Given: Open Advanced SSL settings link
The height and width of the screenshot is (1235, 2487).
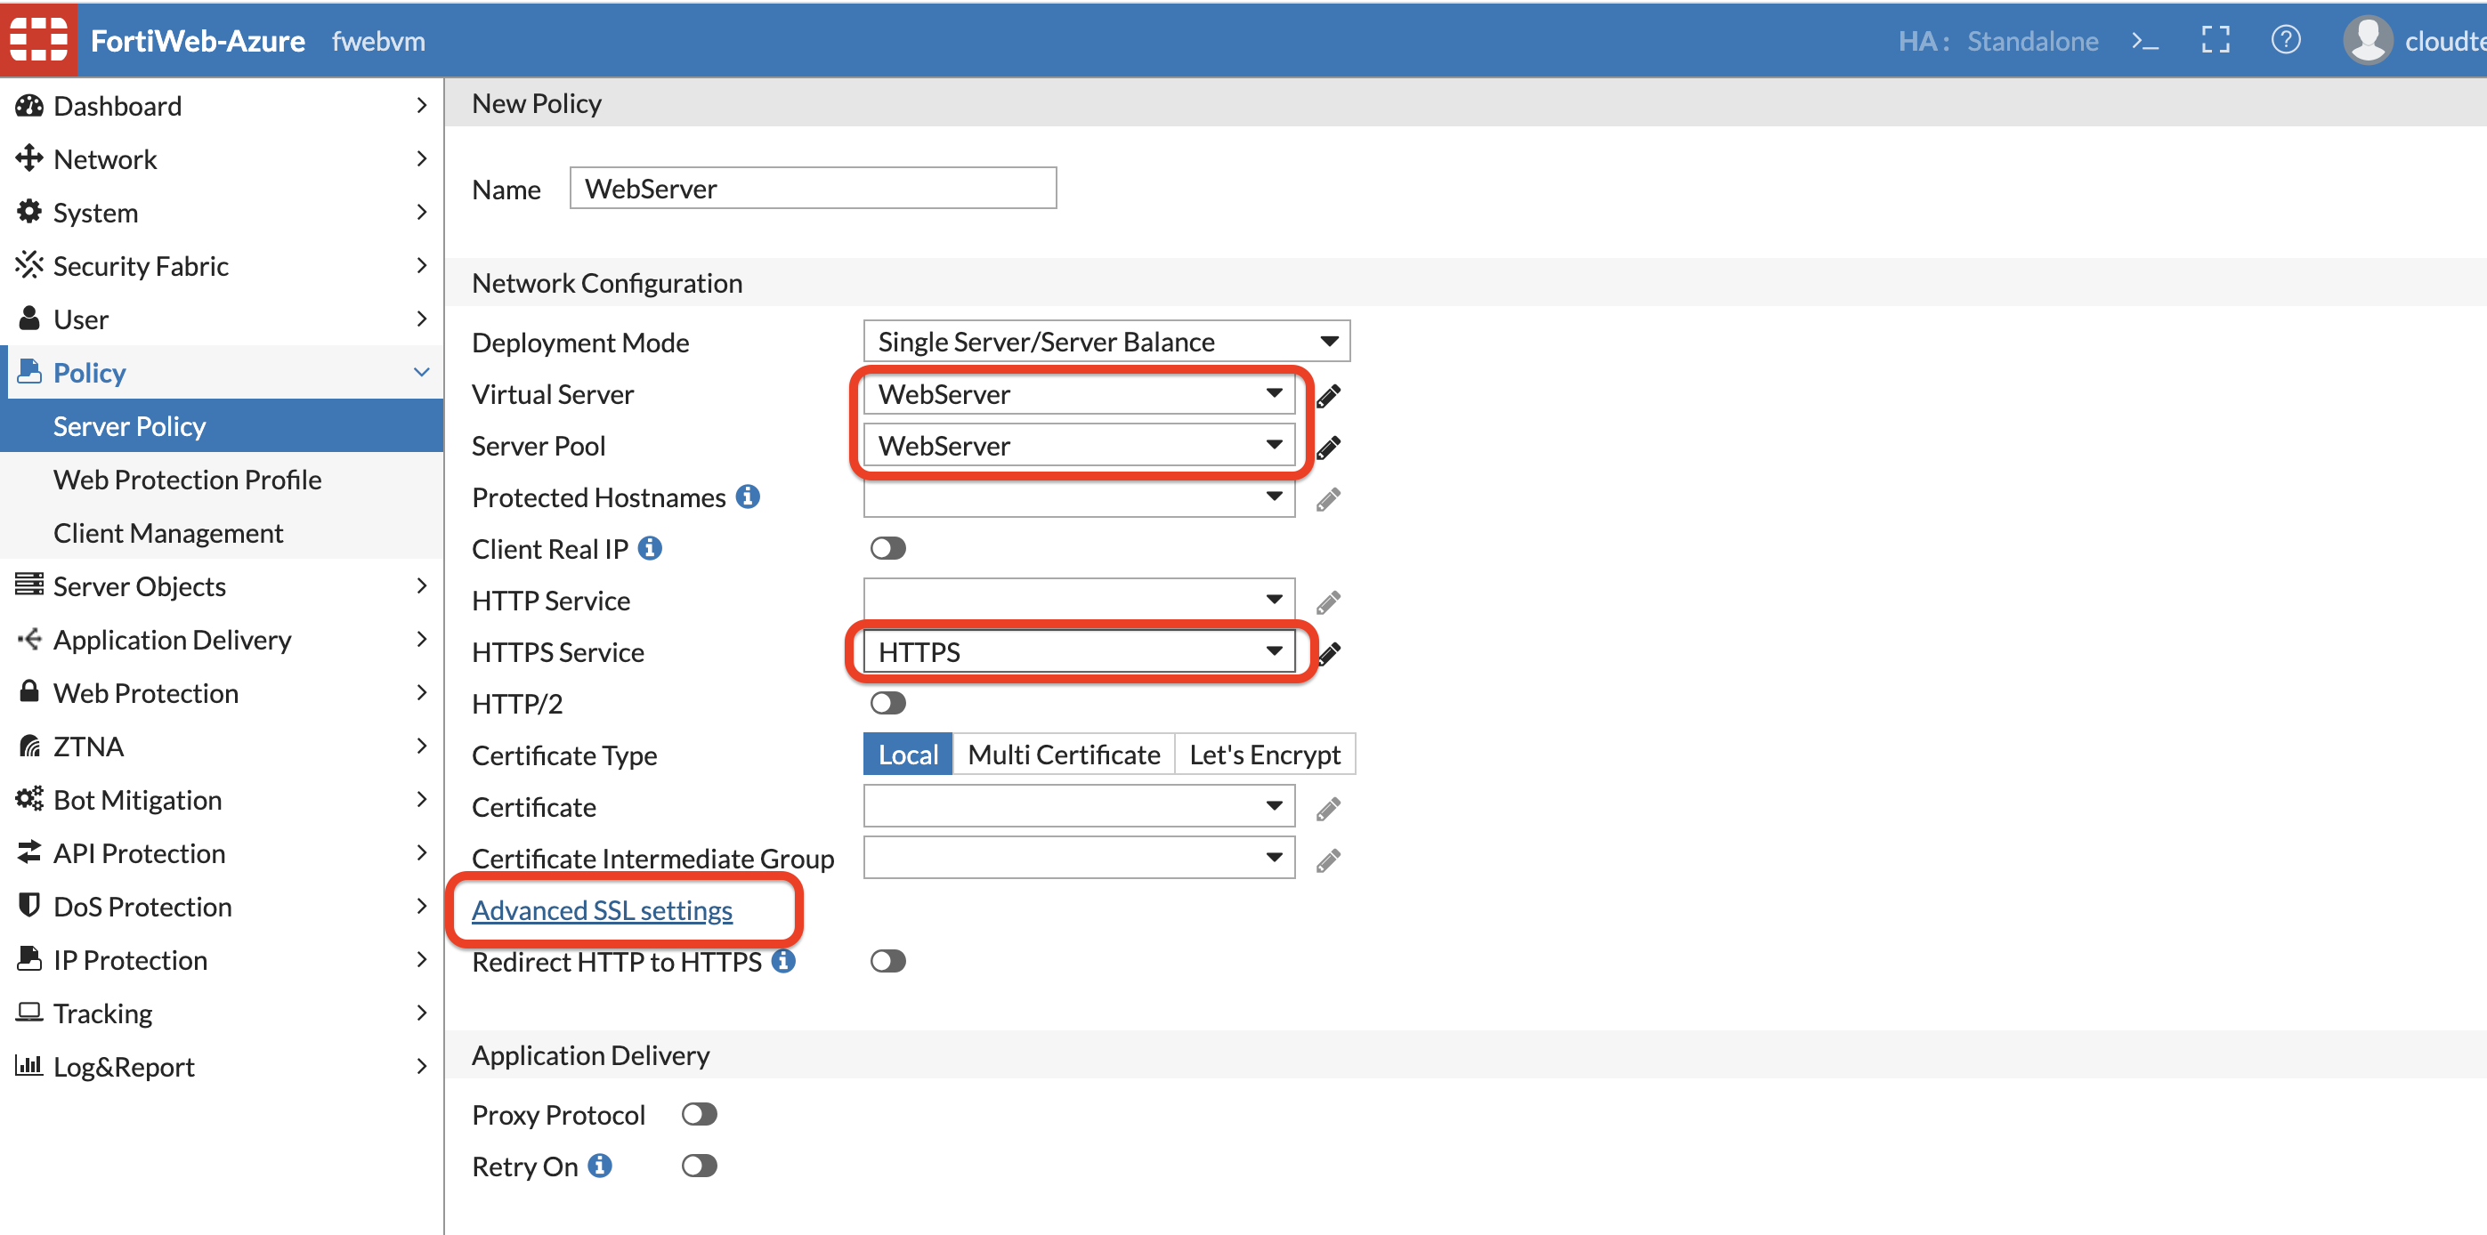Looking at the screenshot, I should [x=602, y=910].
